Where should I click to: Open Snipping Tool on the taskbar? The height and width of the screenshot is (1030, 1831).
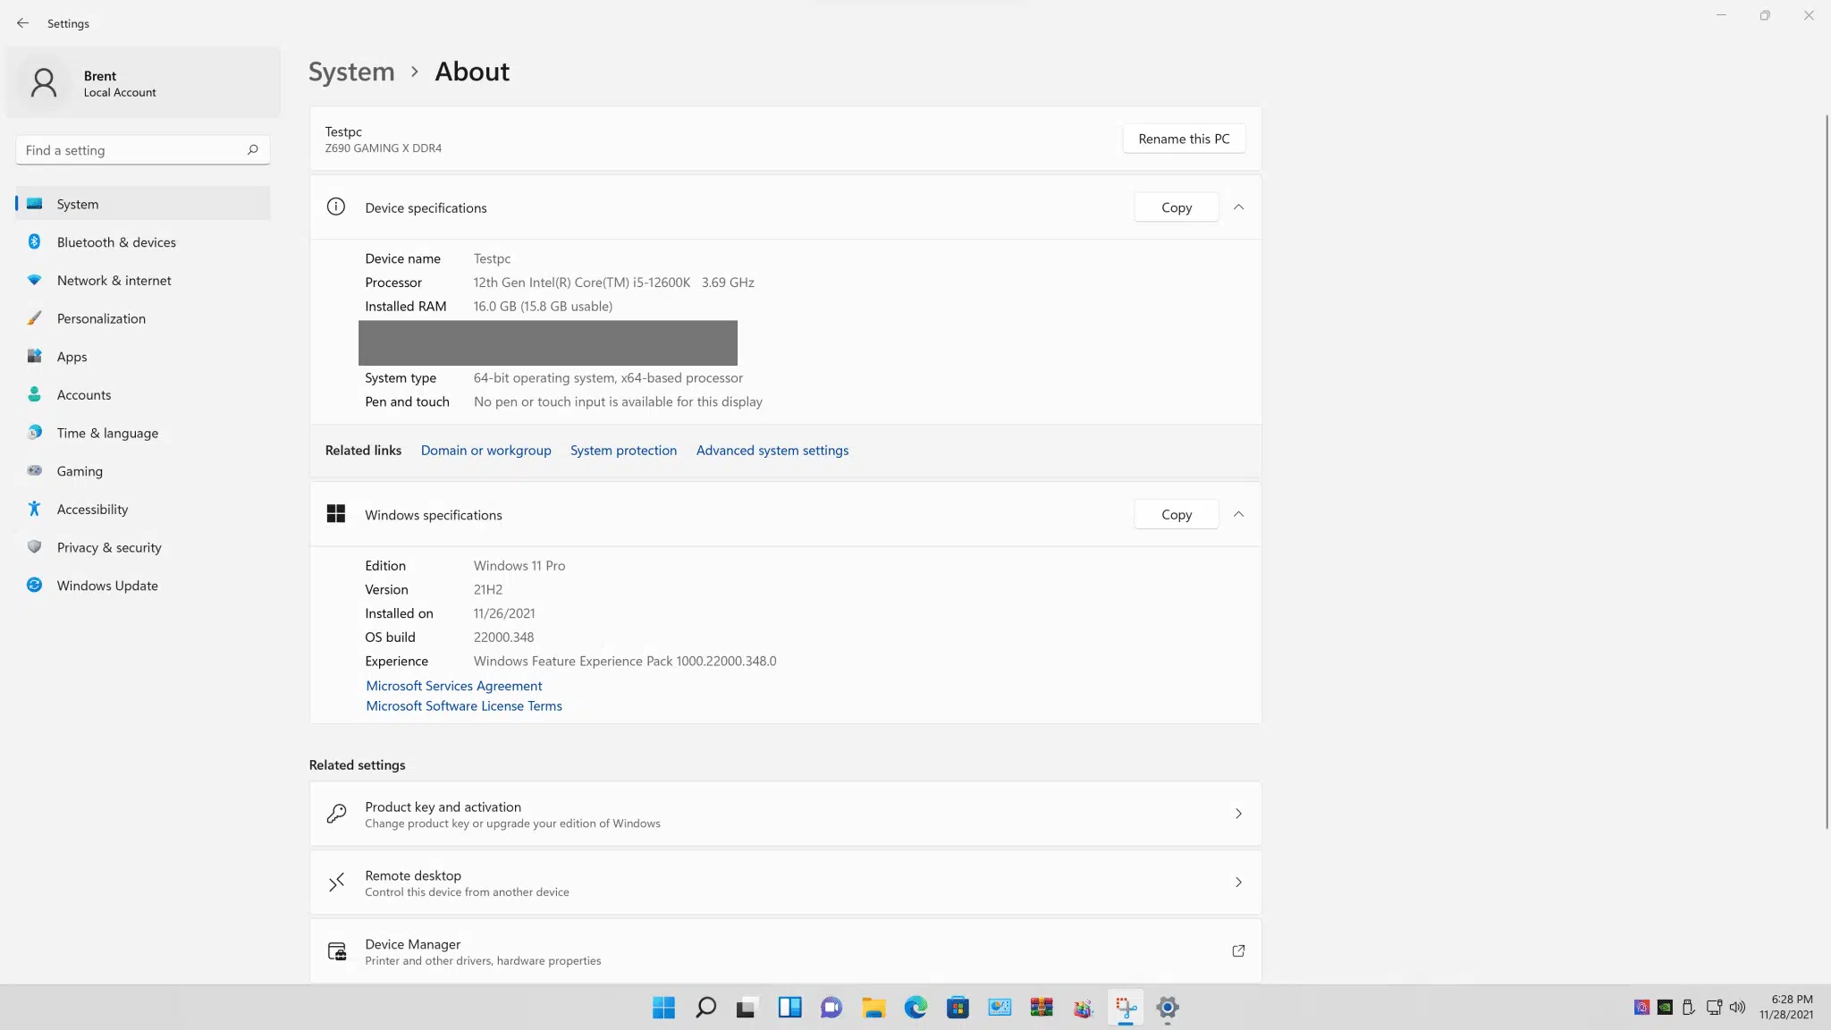click(1126, 1008)
